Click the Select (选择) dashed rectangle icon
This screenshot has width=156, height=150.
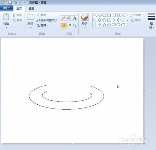(30, 17)
